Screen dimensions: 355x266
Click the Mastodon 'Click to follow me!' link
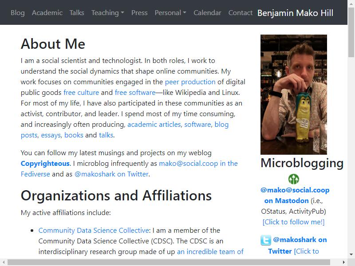tap(293, 222)
